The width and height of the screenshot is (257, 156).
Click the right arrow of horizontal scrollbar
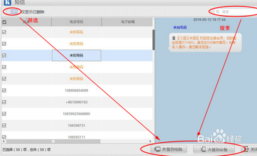(150, 141)
